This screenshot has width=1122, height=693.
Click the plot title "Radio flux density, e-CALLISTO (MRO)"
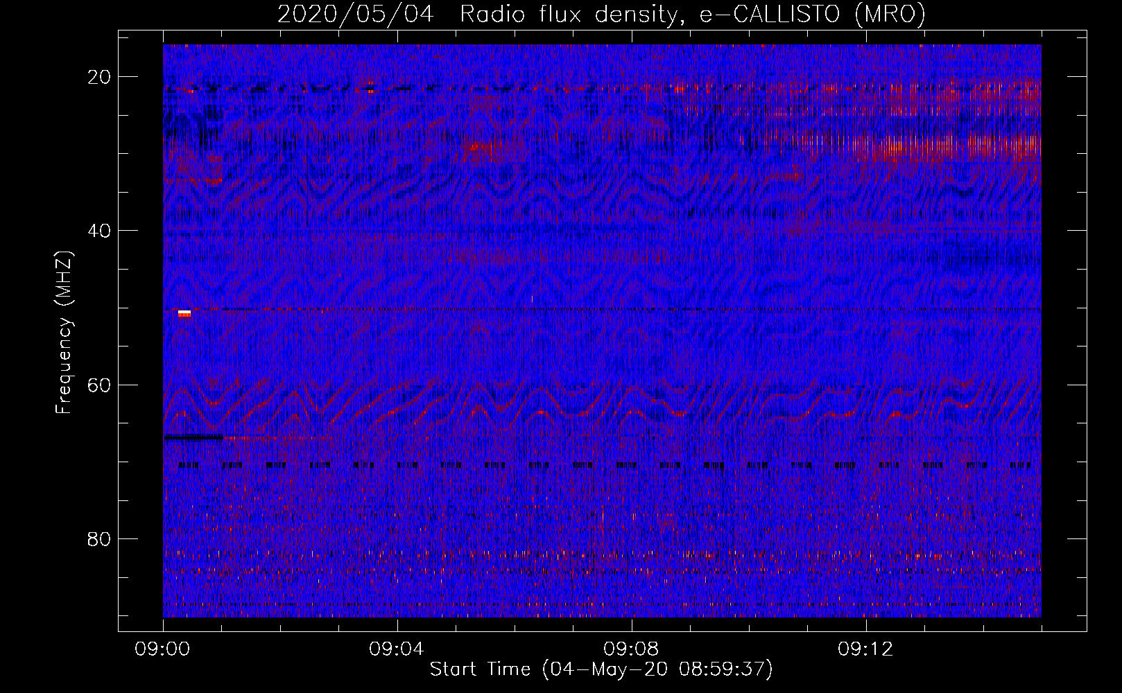pyautogui.click(x=693, y=14)
